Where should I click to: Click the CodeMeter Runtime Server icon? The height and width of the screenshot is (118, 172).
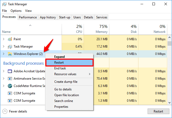click(10, 86)
